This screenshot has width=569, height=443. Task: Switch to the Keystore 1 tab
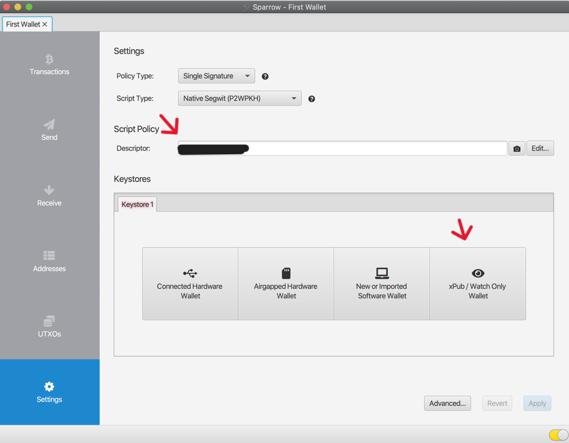[137, 204]
